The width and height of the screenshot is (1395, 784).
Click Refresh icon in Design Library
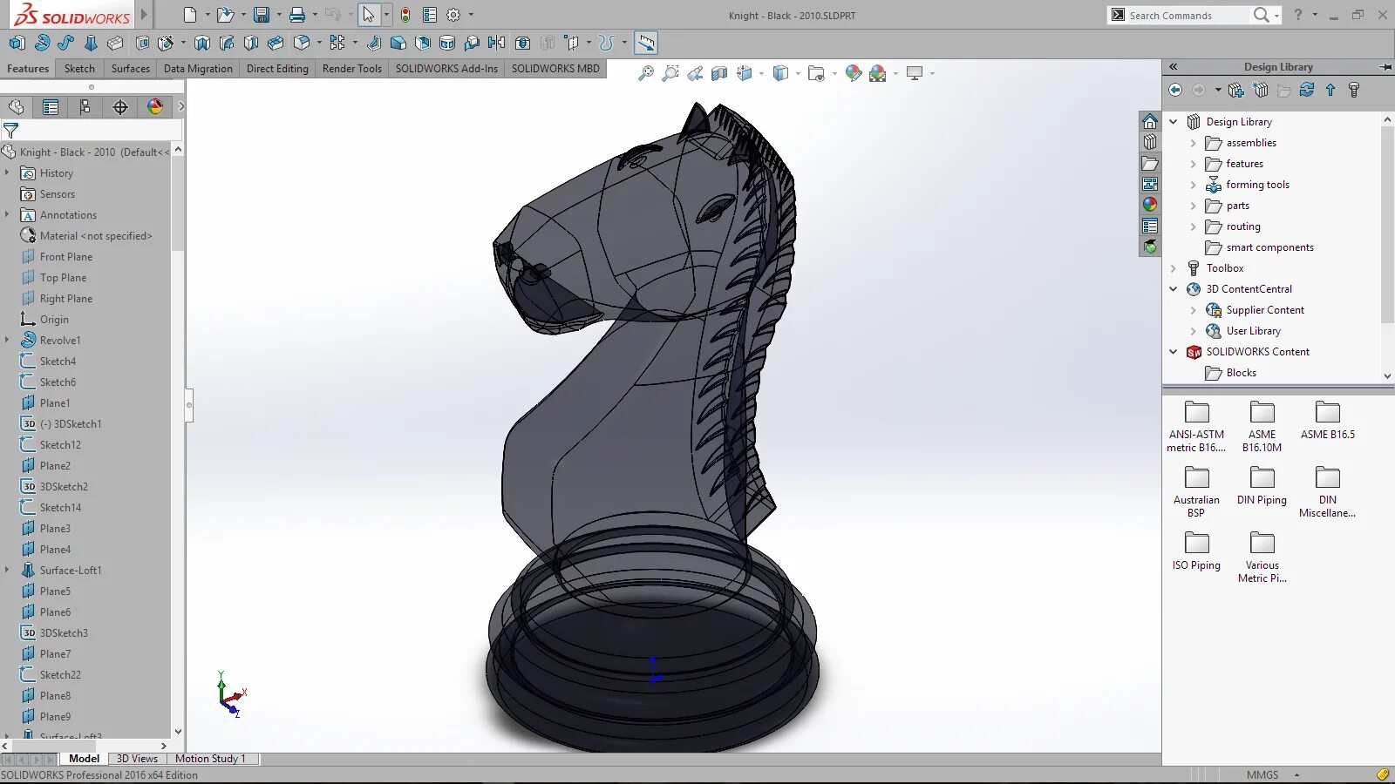1307,90
